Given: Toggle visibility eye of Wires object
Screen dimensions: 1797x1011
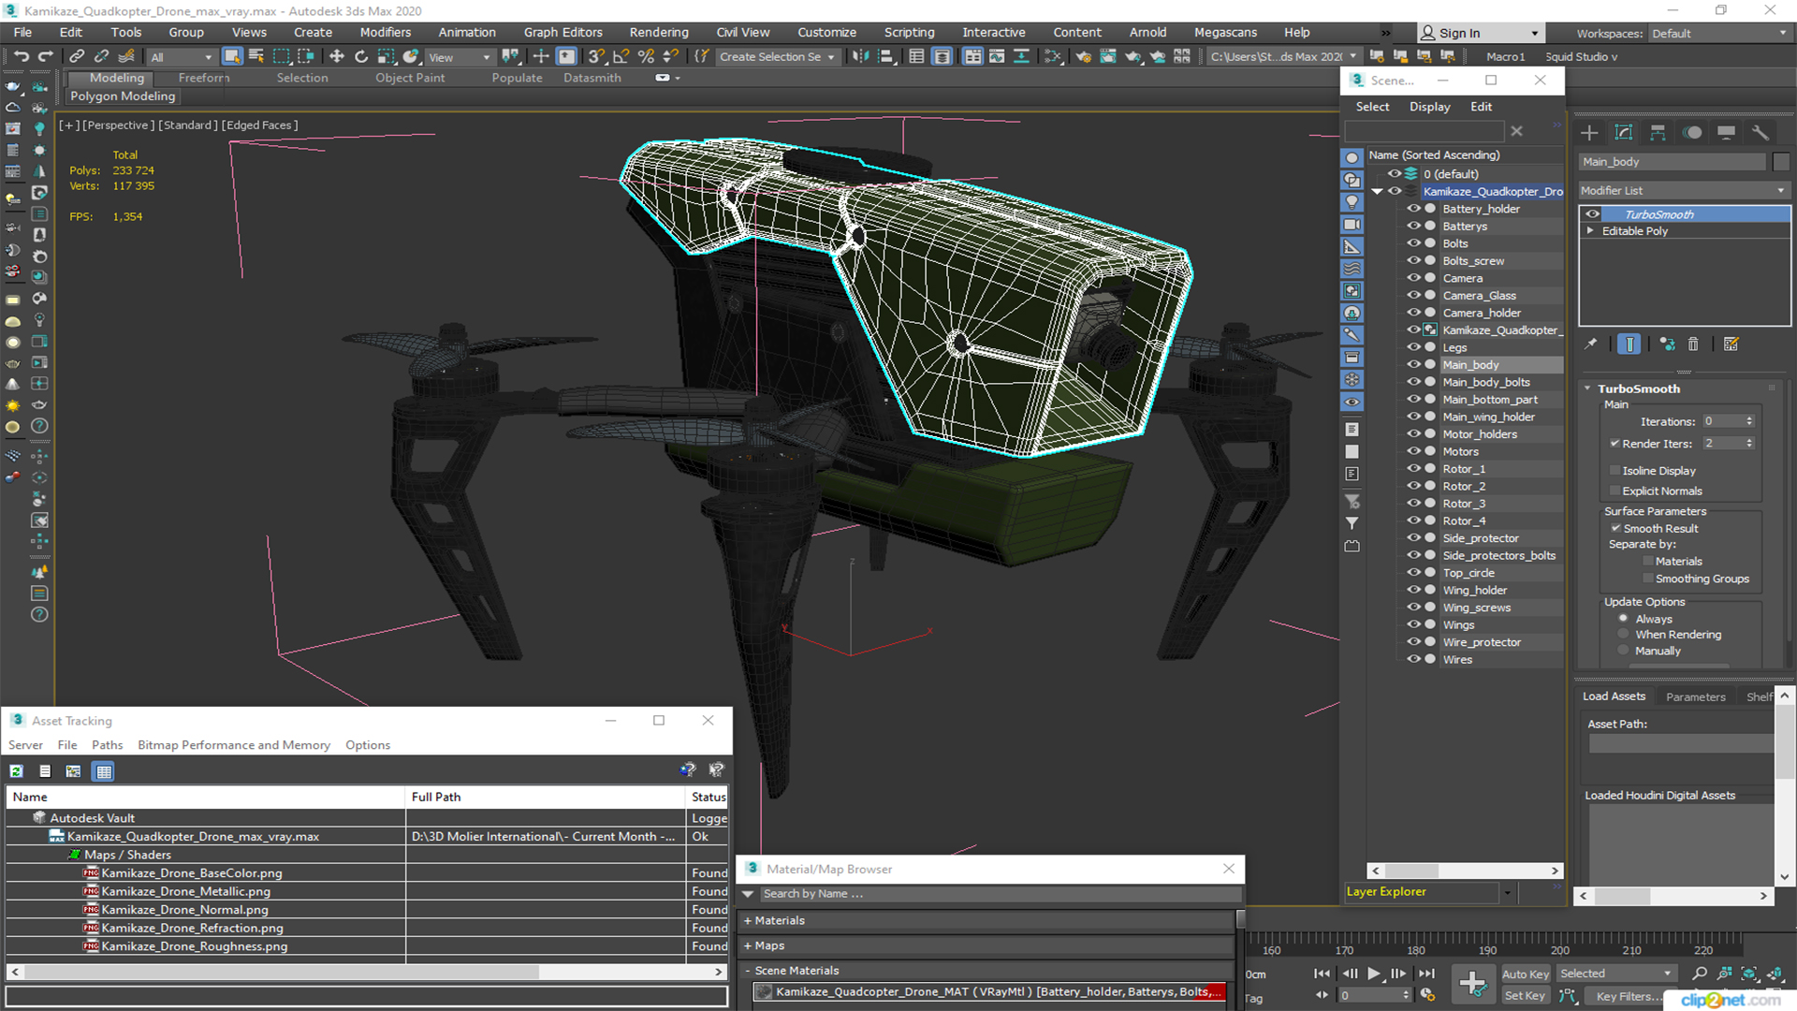Looking at the screenshot, I should coord(1413,659).
